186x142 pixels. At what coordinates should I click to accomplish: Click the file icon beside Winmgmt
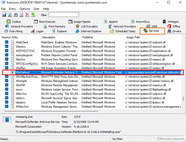[12, 81]
